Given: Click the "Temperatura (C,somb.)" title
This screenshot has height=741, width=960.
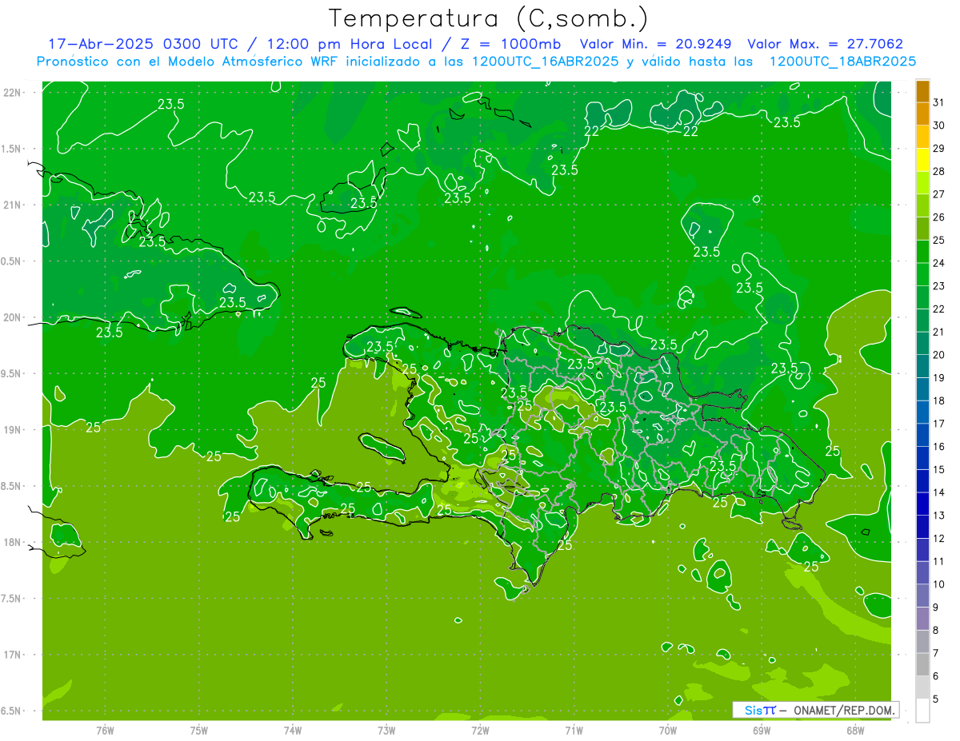Looking at the screenshot, I should 489,18.
